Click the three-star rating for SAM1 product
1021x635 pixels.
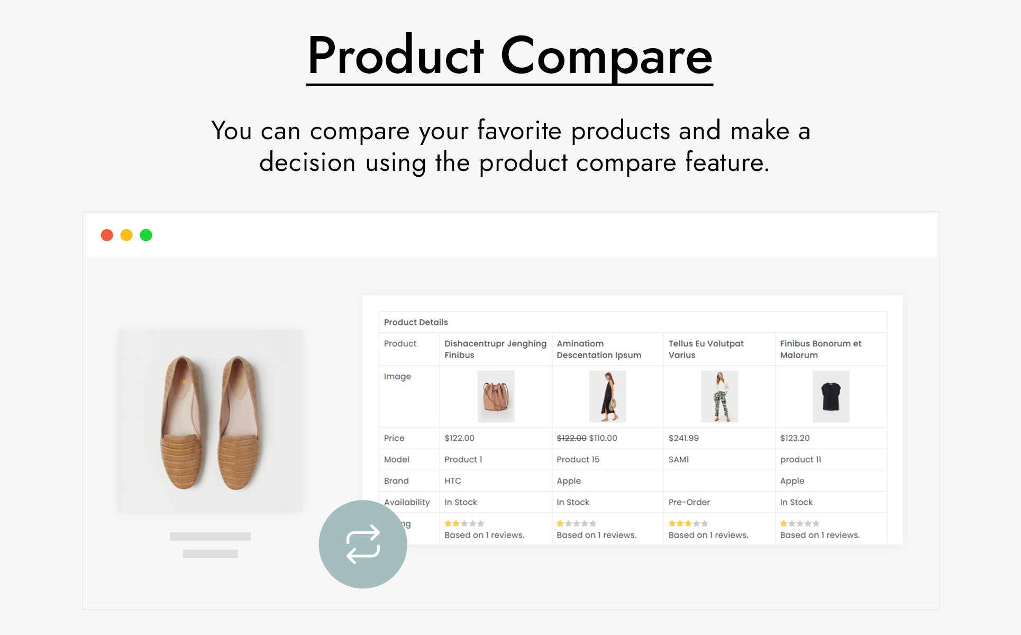[x=688, y=523]
